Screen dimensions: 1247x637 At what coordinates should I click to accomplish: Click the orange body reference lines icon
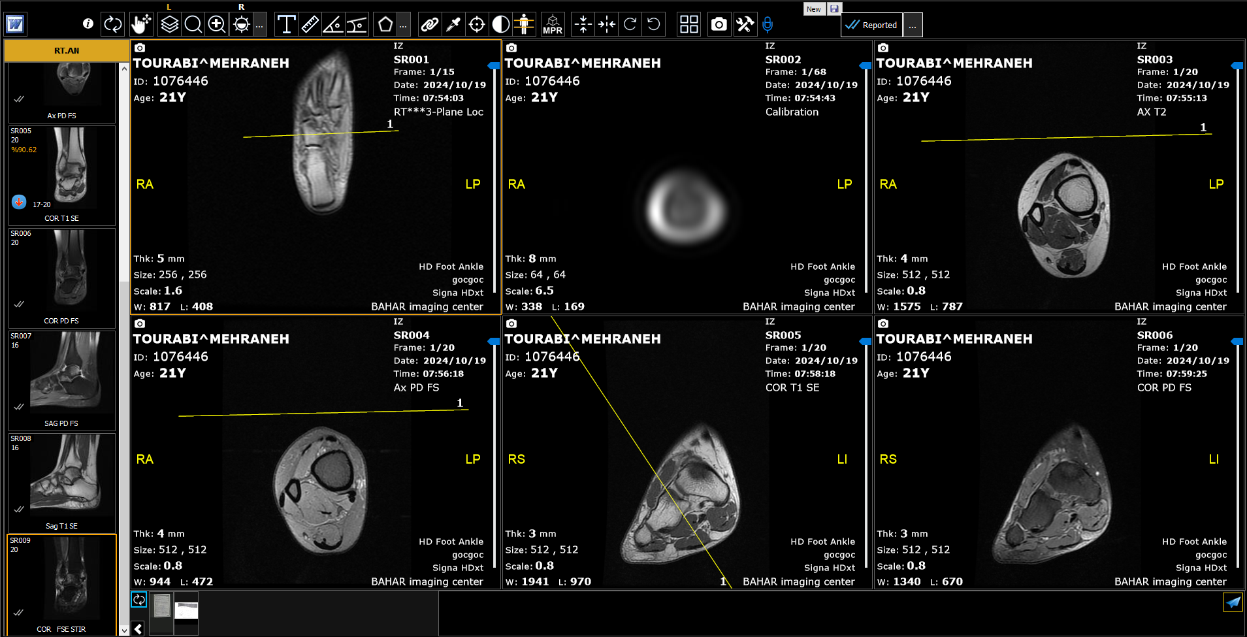click(524, 25)
